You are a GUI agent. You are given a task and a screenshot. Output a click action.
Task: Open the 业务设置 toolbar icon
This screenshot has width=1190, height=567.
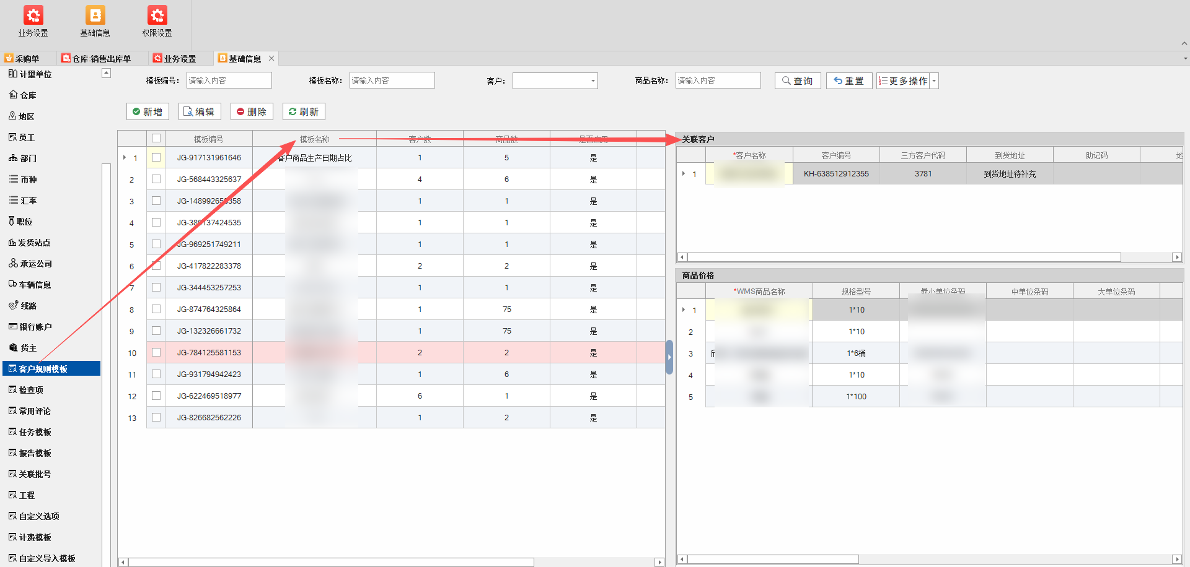click(33, 21)
